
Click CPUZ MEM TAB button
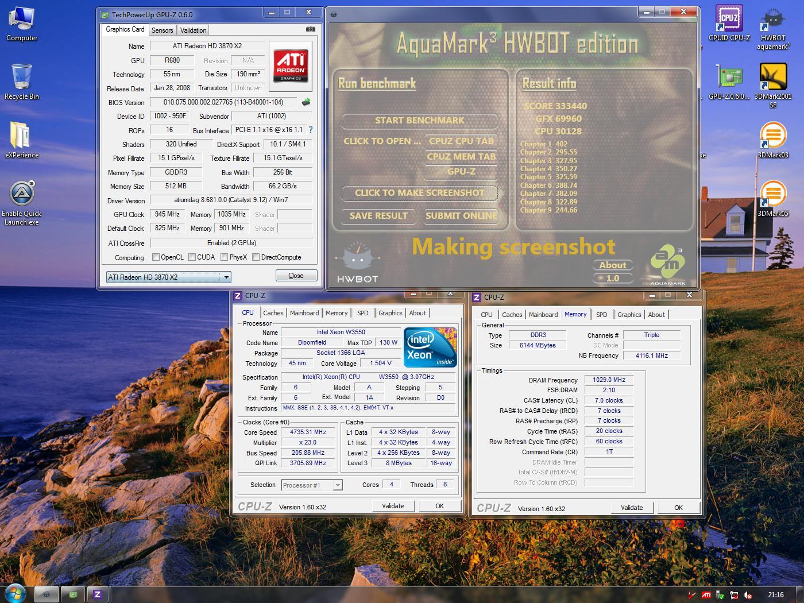[461, 157]
